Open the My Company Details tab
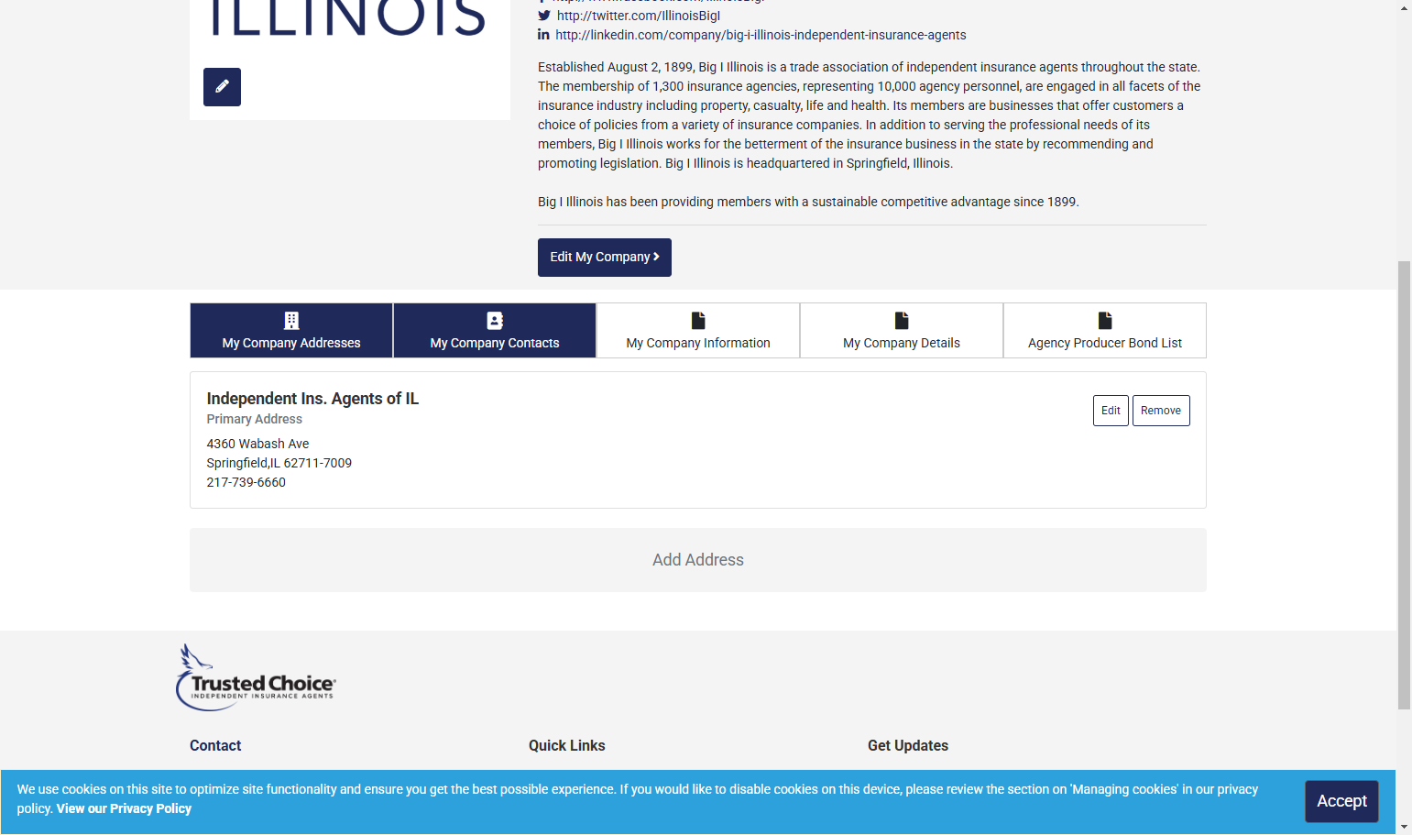The image size is (1412, 835). [x=902, y=330]
